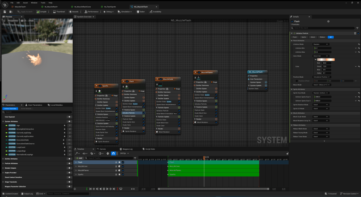Open the Lifetime Mode dropdown
This screenshot has width=361, height=197.
tap(321, 44)
